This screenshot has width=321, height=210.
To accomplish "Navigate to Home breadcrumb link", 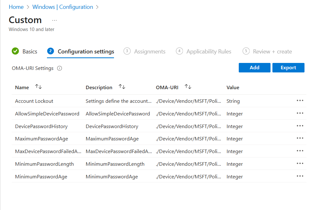I will (16, 7).
